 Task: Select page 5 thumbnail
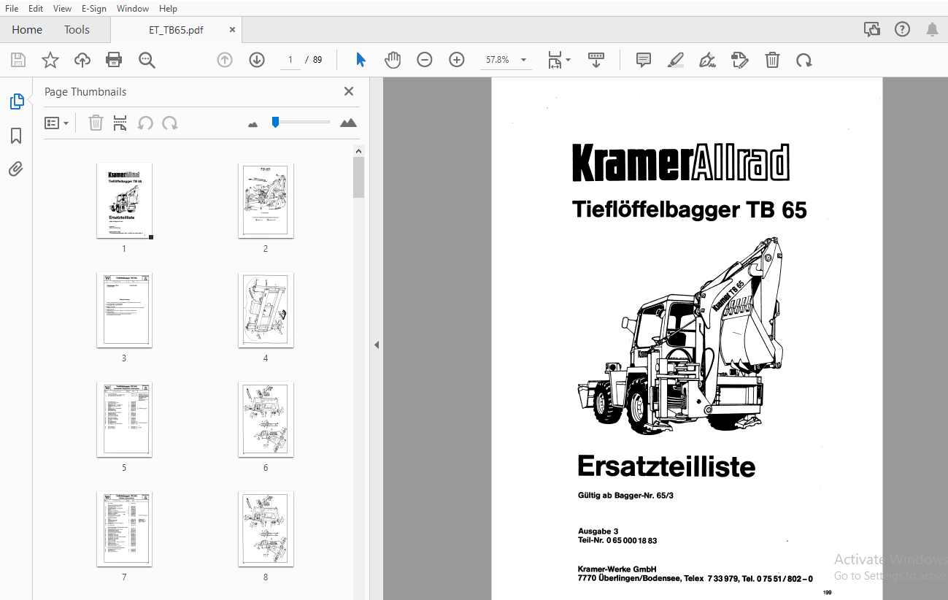point(124,419)
